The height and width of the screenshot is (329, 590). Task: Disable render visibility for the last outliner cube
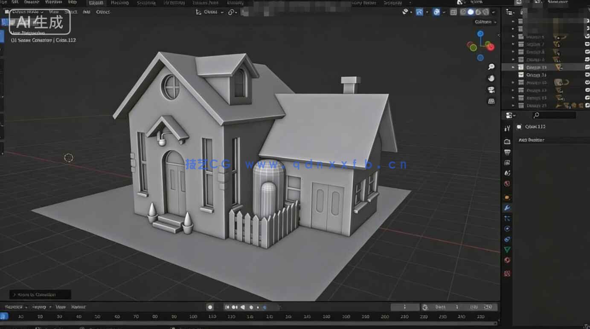pyautogui.click(x=587, y=105)
